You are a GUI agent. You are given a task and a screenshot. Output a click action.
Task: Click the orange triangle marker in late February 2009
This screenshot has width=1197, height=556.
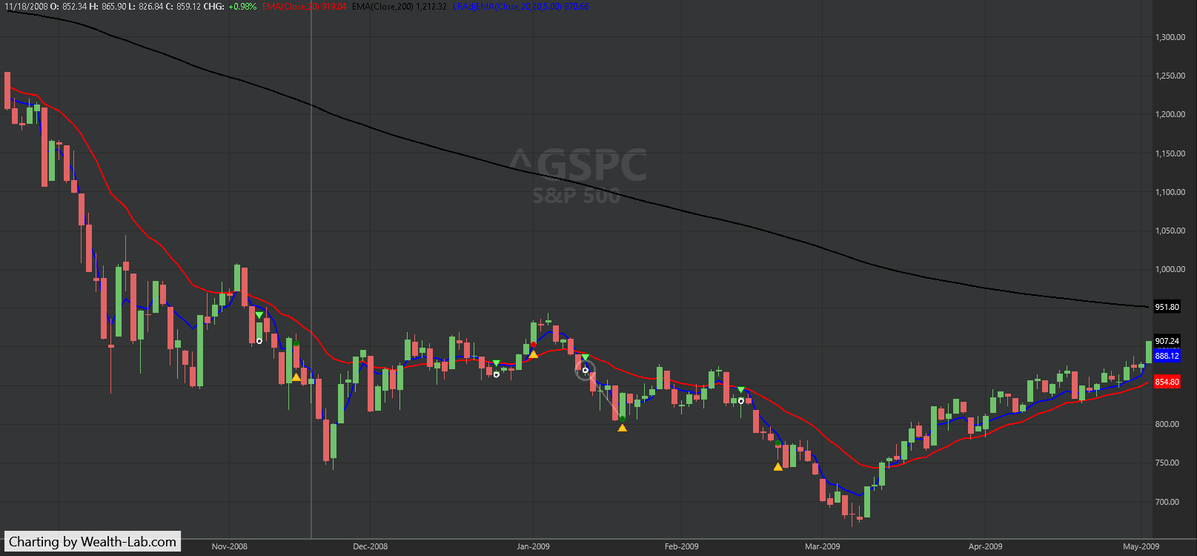(777, 467)
